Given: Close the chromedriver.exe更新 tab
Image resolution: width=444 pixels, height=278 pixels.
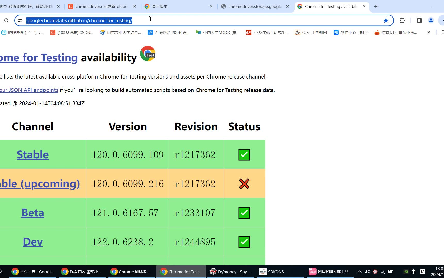Looking at the screenshot, I should point(135,6).
